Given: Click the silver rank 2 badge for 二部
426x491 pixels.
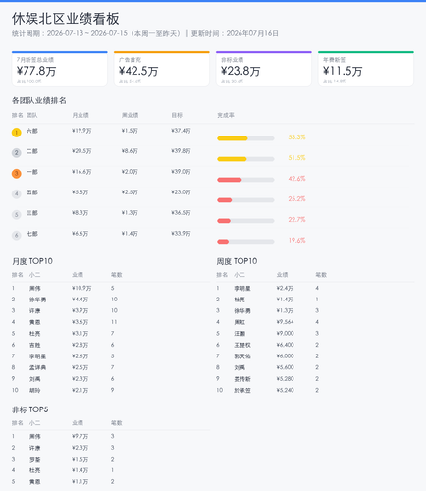Looking at the screenshot, I should [17, 153].
